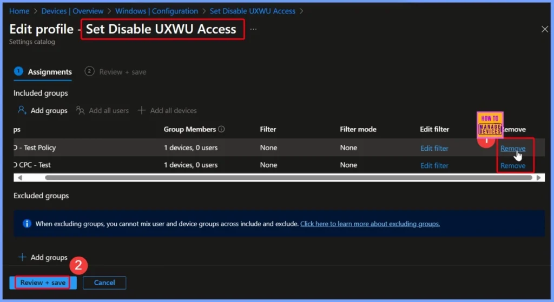Click member count in Test Policy row
Viewport: 554px width, 302px height.
click(190, 147)
